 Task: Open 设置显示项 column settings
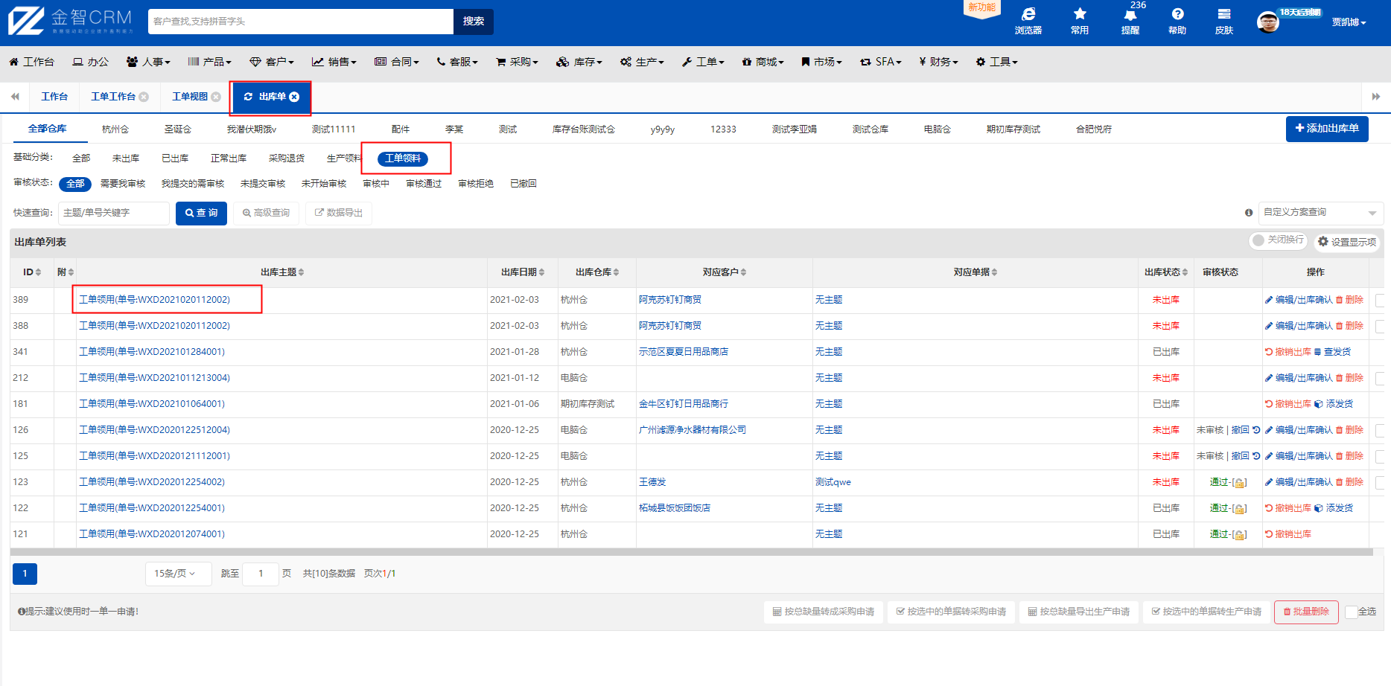1347,242
